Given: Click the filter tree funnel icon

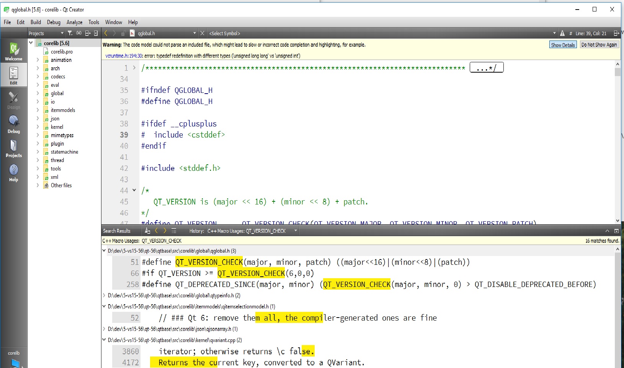Looking at the screenshot, I should 70,33.
